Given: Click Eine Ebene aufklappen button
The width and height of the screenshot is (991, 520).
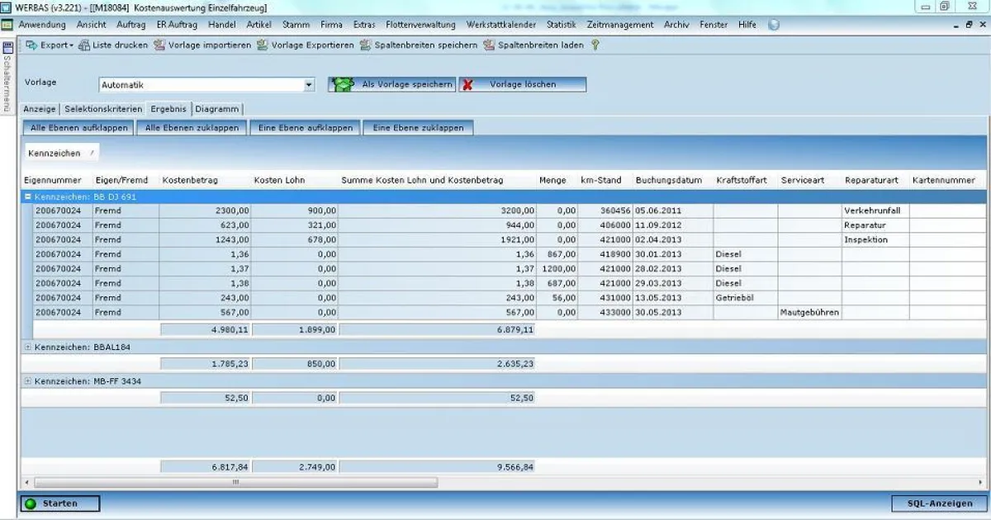Looking at the screenshot, I should tap(305, 128).
